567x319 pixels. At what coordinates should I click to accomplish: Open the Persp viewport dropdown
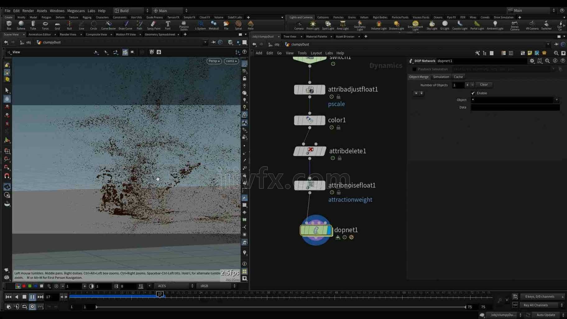click(214, 61)
